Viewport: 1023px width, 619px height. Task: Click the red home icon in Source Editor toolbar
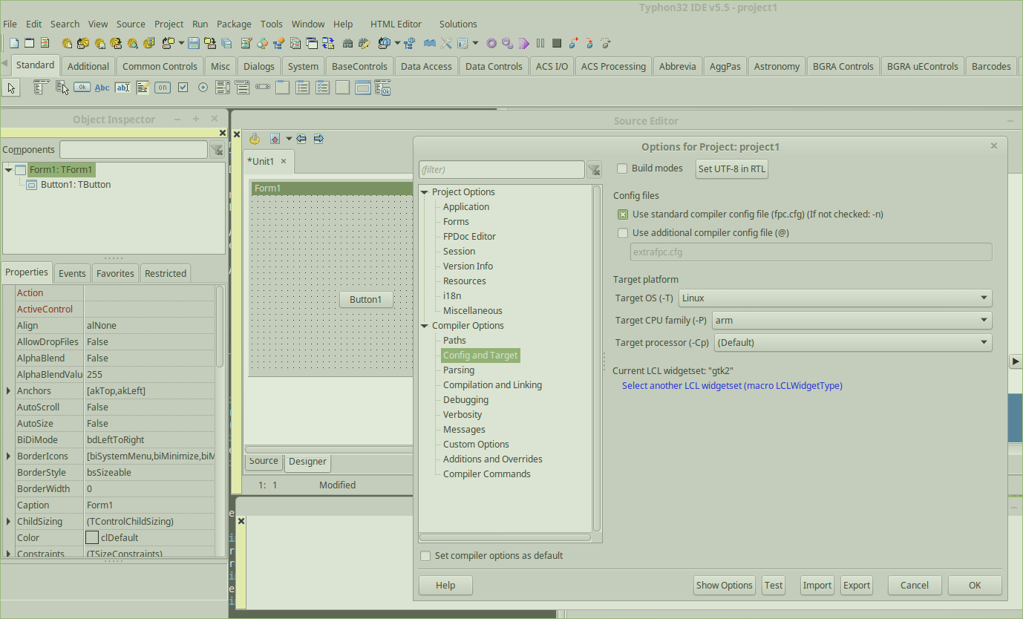(x=275, y=139)
